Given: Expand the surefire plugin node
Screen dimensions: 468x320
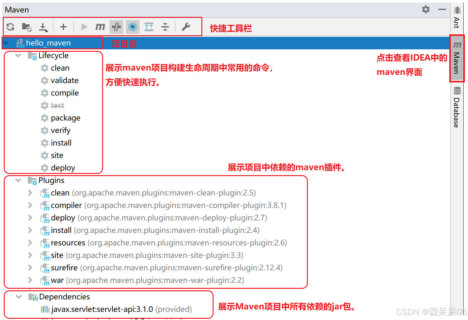Looking at the screenshot, I should [30, 268].
